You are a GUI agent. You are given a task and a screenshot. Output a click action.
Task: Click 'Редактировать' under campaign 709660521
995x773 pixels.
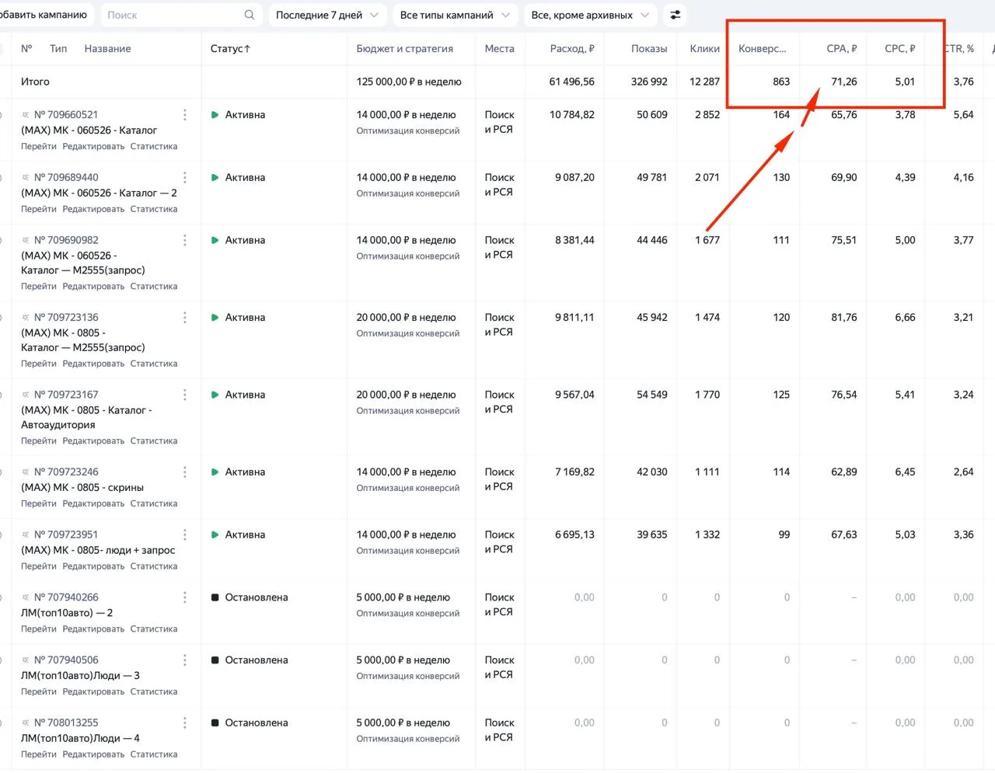click(93, 147)
